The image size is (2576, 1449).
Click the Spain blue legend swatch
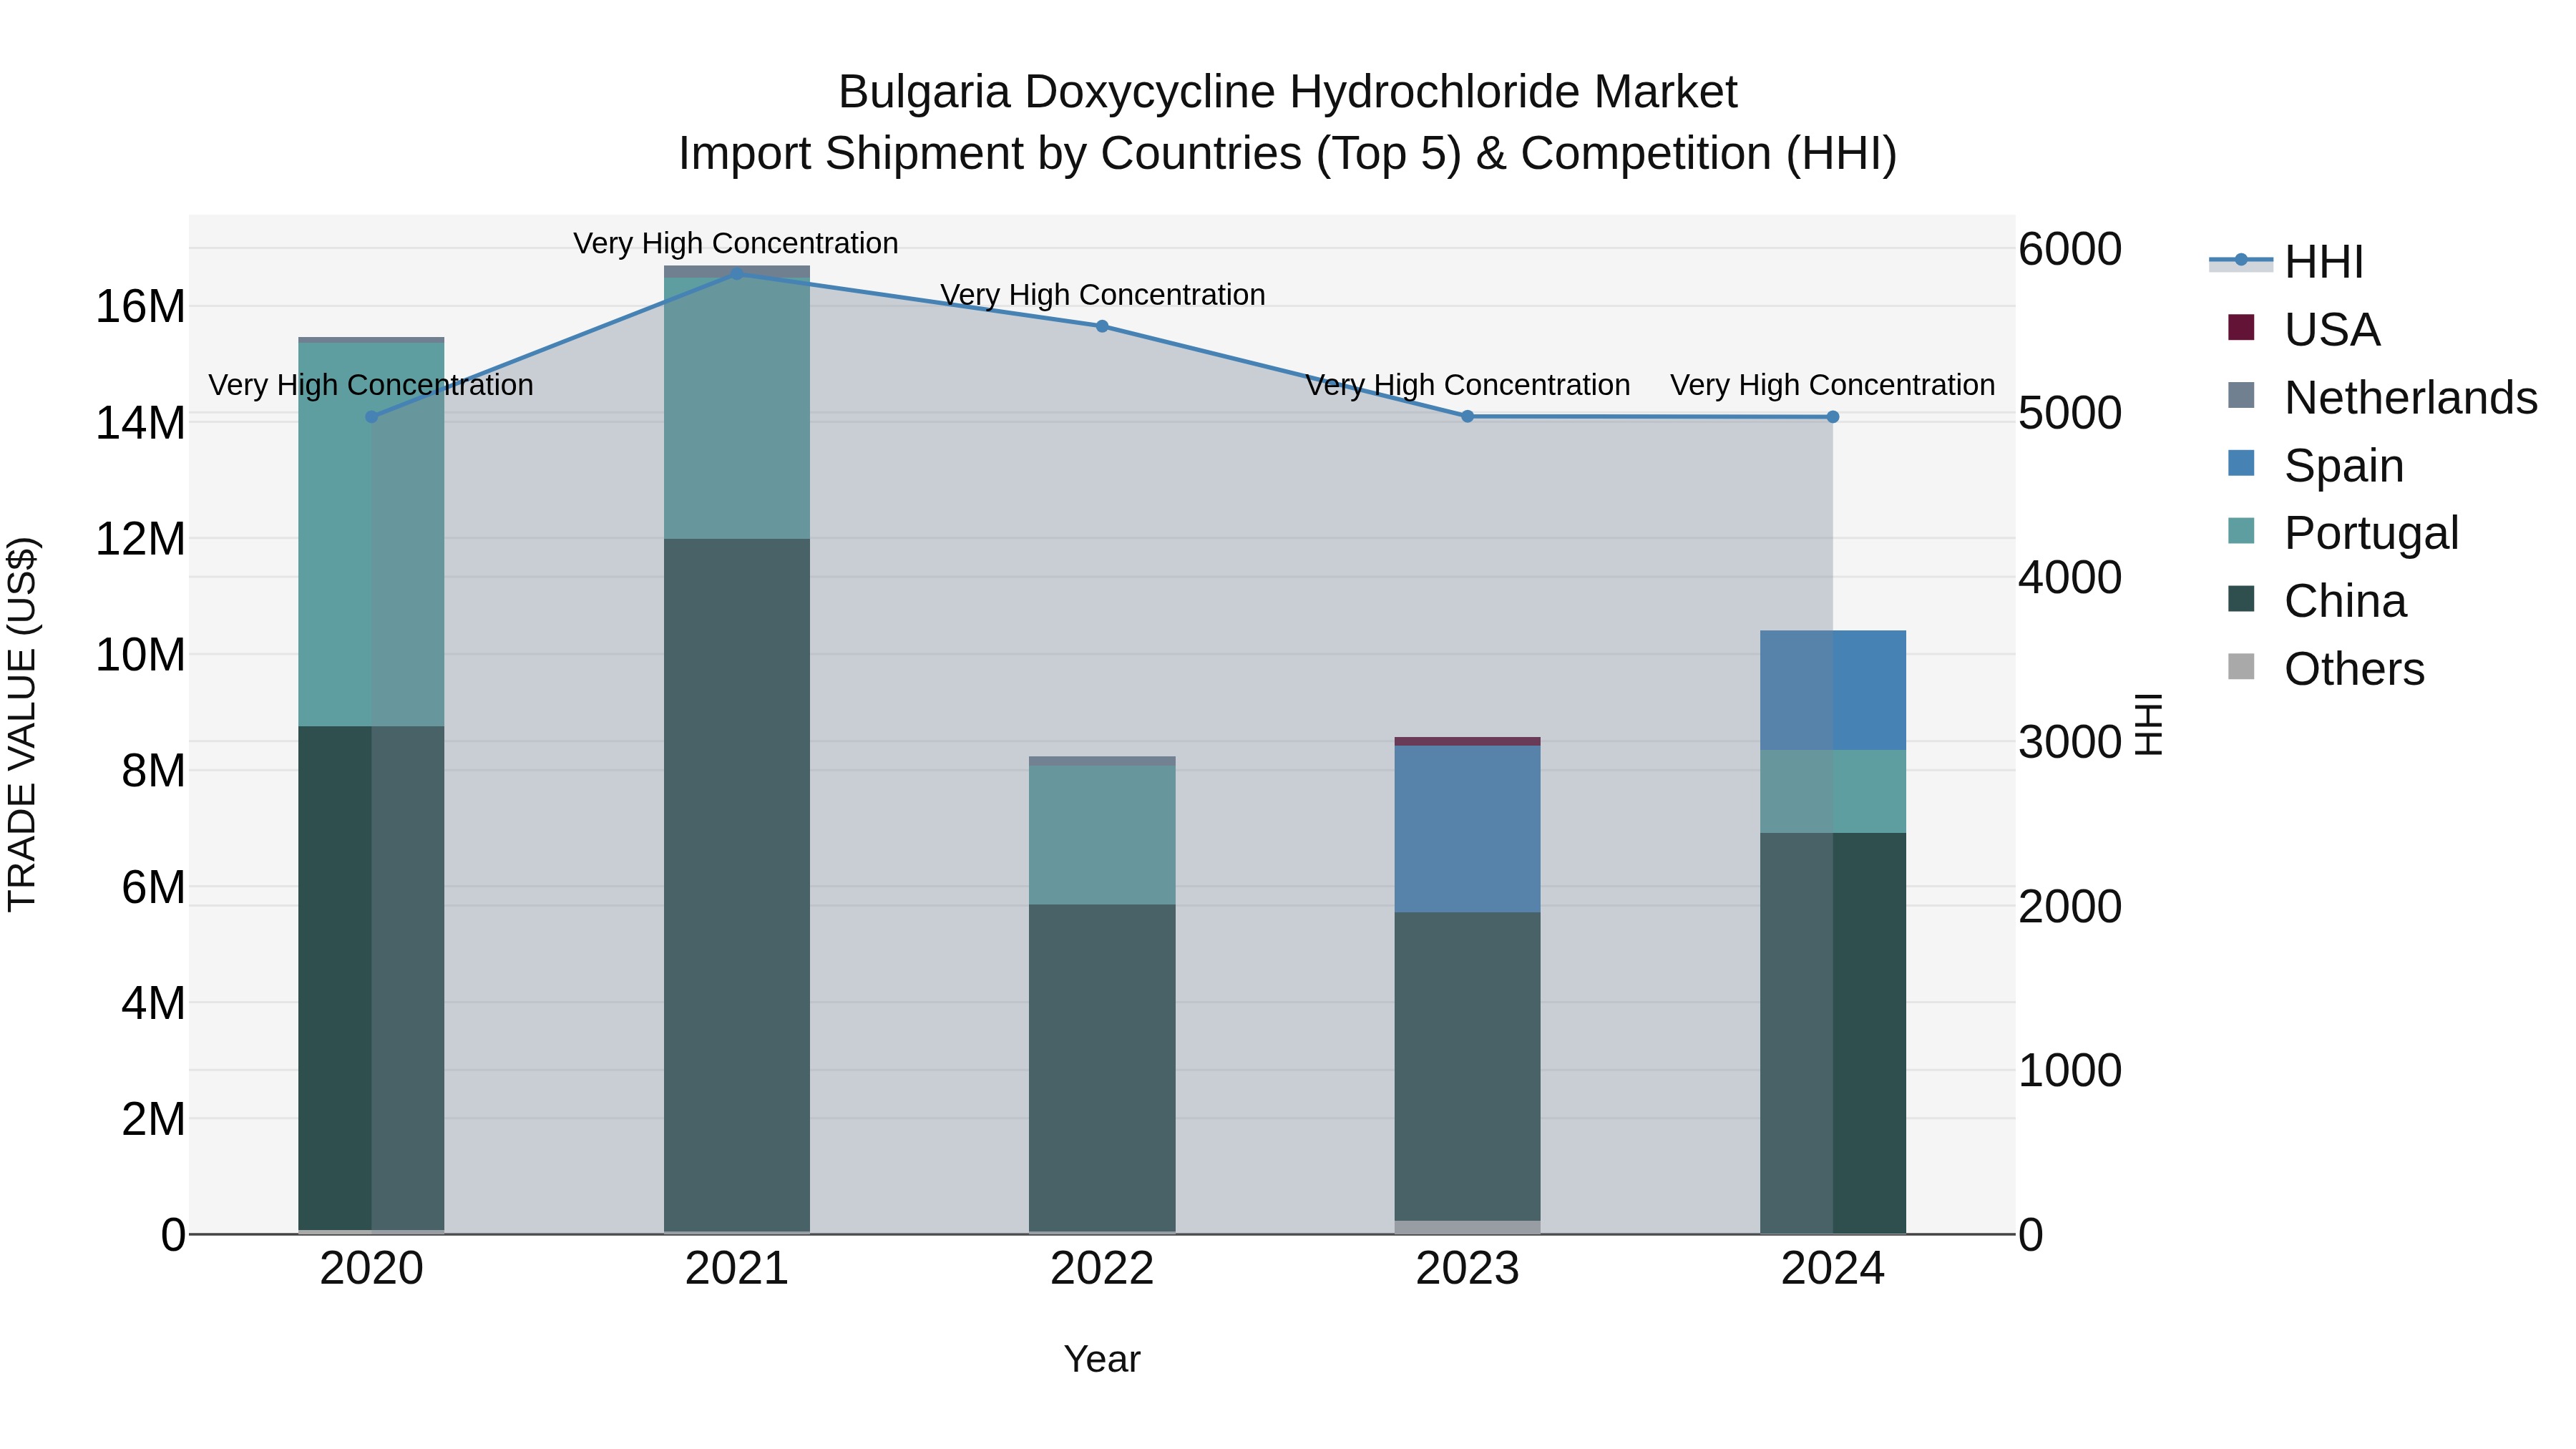2241,464
